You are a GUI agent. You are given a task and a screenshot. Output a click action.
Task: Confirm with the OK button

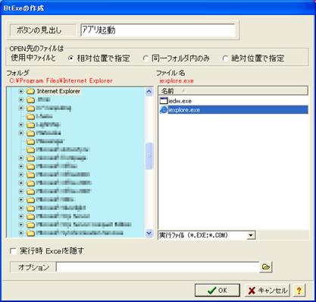click(x=217, y=290)
